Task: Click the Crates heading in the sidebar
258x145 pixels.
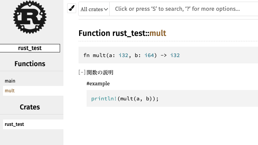Action: (30, 107)
